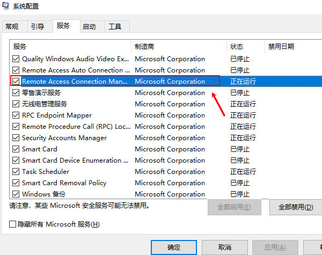The height and width of the screenshot is (255, 322).
Task: Uncheck the Task Scheduler checkbox
Action: point(16,172)
